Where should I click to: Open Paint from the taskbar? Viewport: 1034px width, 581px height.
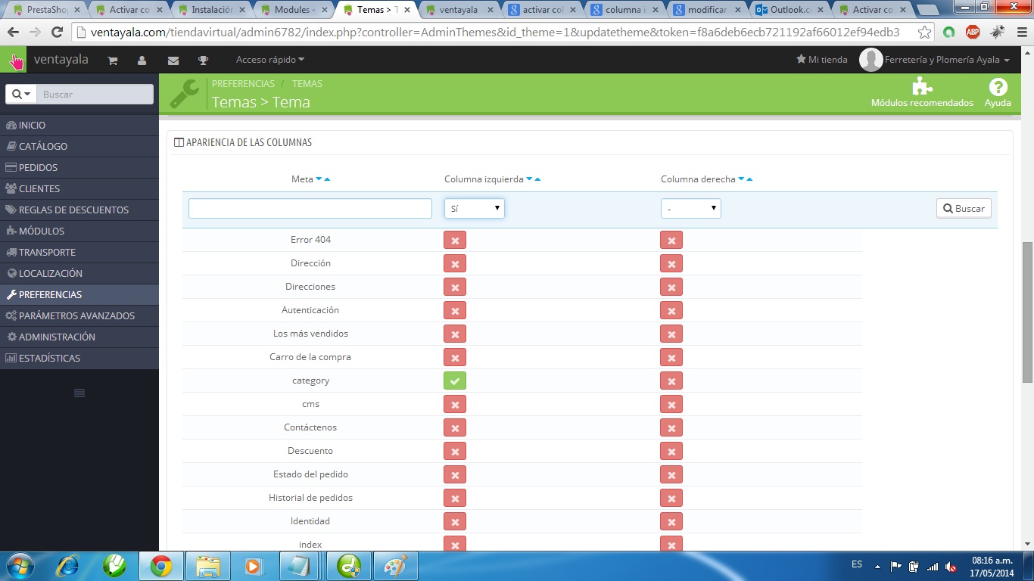click(x=395, y=566)
